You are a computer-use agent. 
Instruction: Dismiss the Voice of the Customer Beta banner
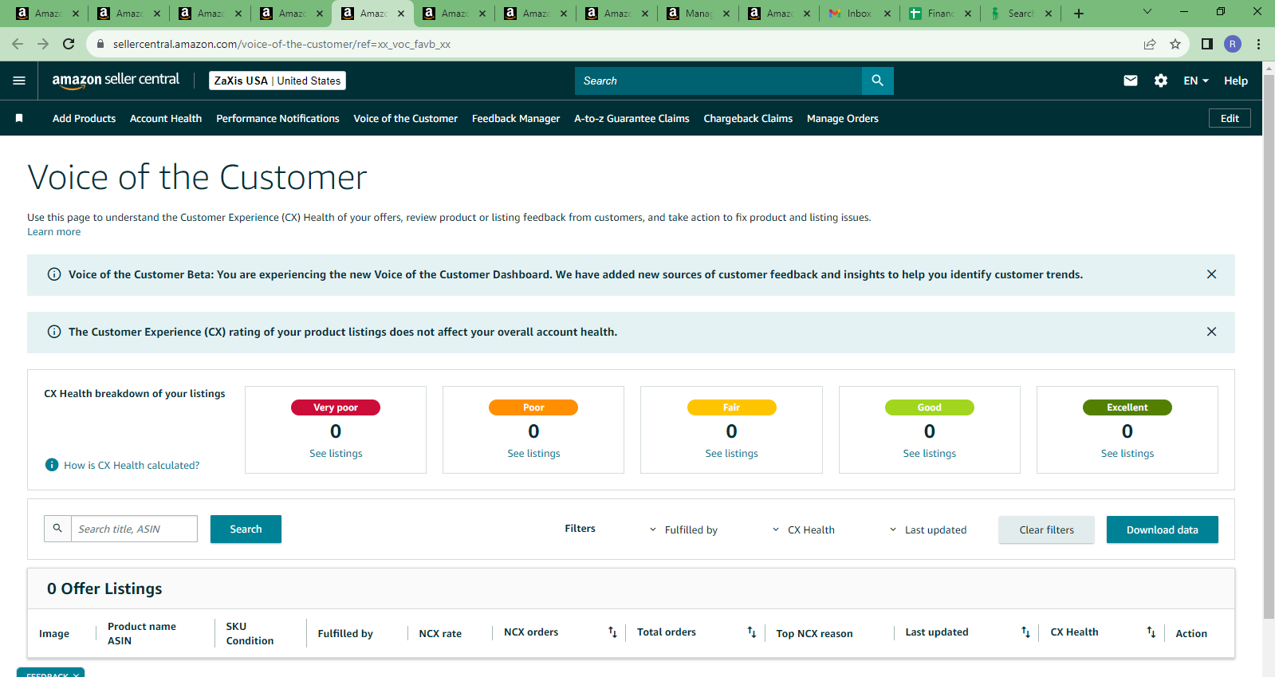point(1211,274)
